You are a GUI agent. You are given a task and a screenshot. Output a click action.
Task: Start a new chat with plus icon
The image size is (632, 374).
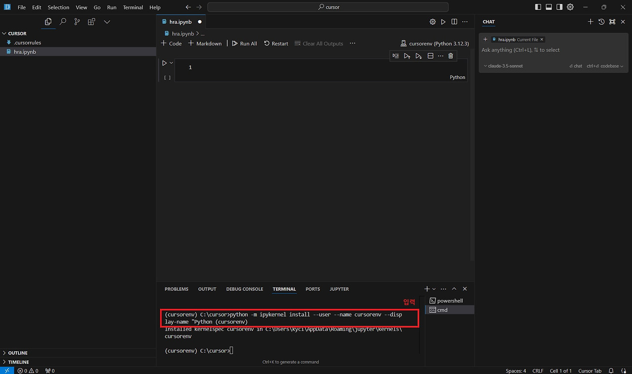(591, 22)
